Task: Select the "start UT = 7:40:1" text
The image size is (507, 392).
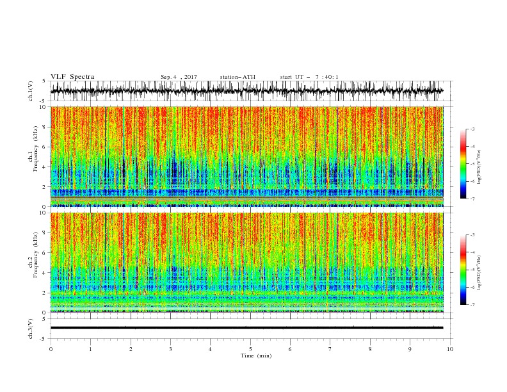Action: click(309, 77)
